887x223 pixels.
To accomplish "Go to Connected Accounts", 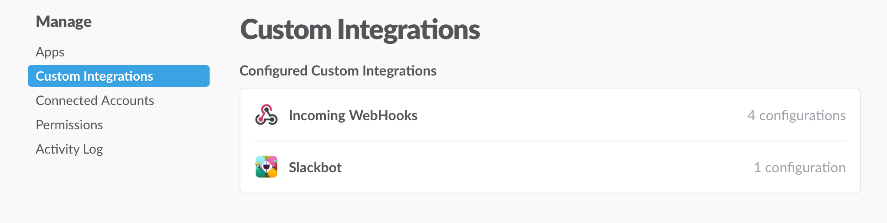I will click(x=95, y=101).
